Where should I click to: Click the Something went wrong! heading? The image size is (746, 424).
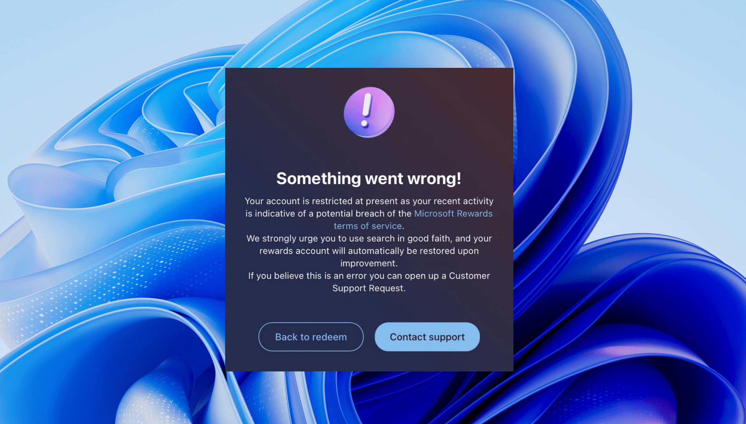pos(369,178)
